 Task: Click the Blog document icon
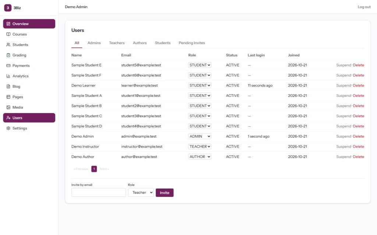(x=8, y=86)
